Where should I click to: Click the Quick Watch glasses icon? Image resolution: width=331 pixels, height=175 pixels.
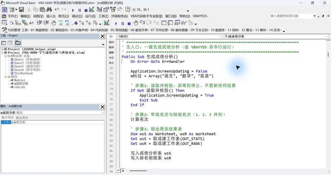tap(184, 23)
